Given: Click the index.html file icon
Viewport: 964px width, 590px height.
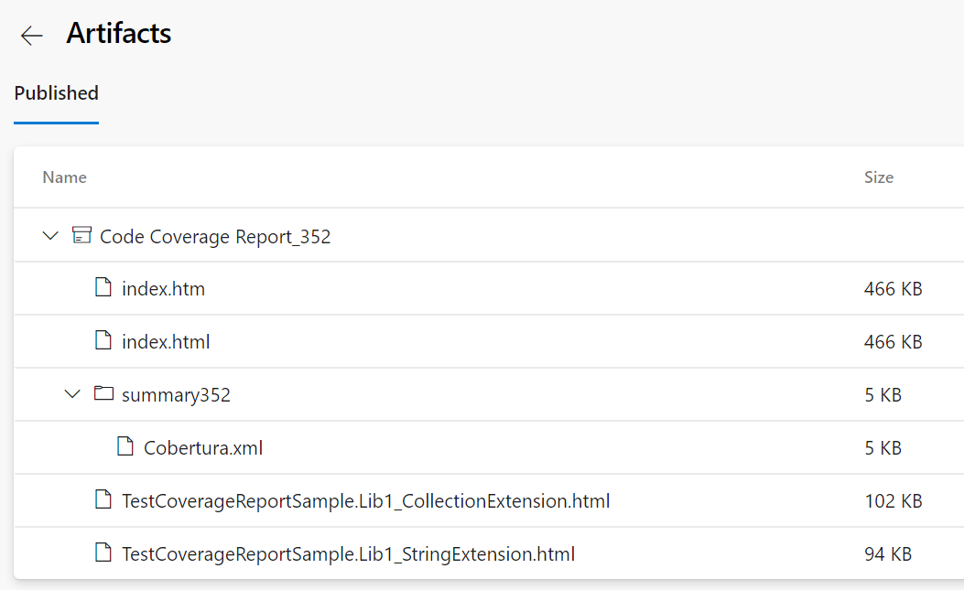Looking at the screenshot, I should (x=104, y=341).
